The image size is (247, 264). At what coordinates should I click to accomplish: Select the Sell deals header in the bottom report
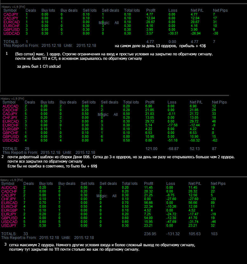coord(108,184)
